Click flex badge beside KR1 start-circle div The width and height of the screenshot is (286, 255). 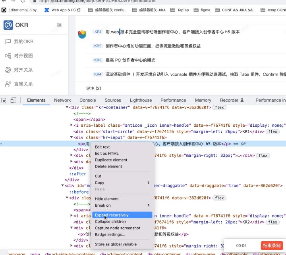coord(272,131)
